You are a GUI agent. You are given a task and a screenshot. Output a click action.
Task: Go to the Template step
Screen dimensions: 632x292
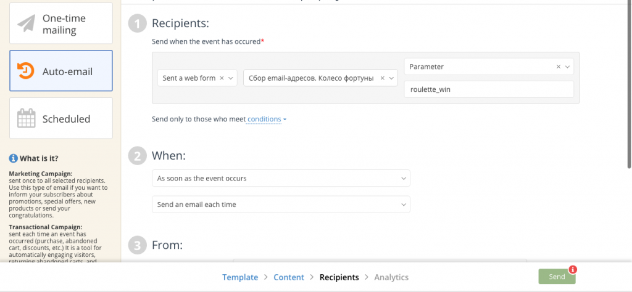click(x=240, y=277)
